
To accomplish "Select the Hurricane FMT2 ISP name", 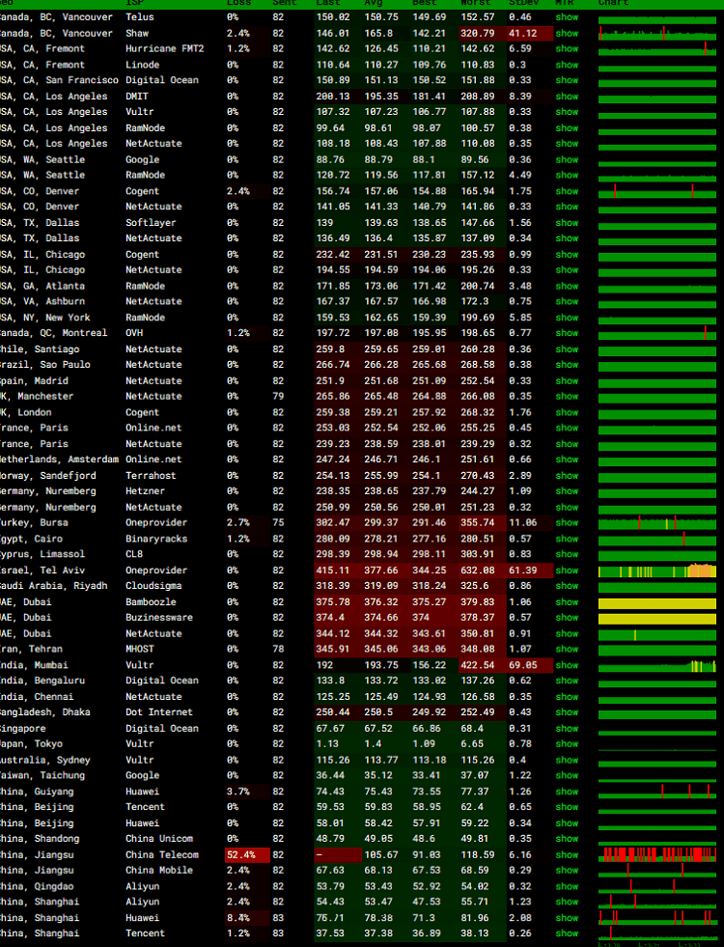I will 165,49.
